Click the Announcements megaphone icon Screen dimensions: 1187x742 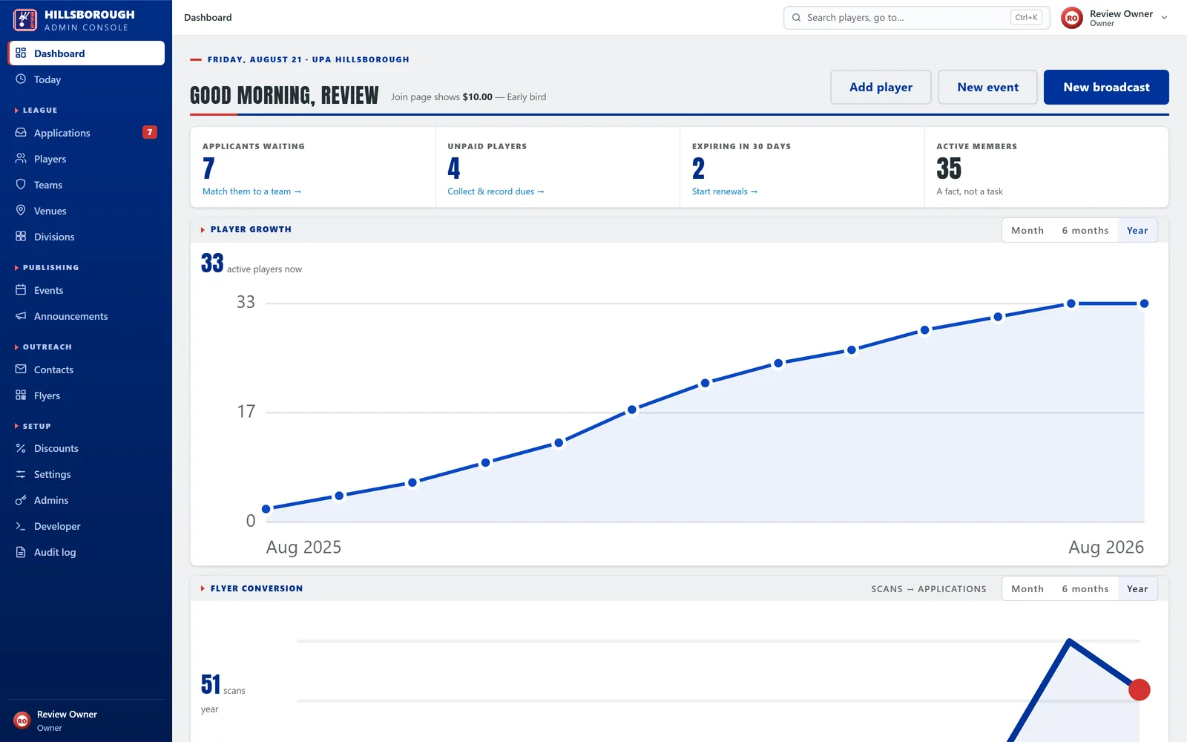pyautogui.click(x=21, y=316)
